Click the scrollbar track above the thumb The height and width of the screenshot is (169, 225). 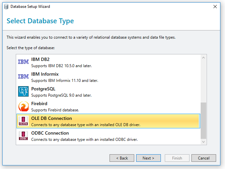pyautogui.click(x=203, y=82)
